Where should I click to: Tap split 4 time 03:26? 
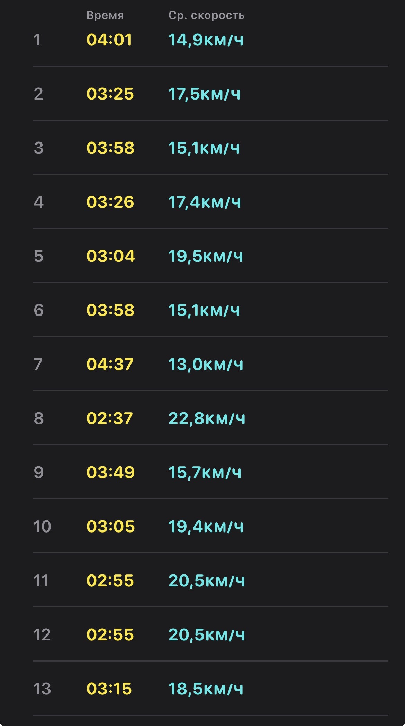tap(110, 202)
